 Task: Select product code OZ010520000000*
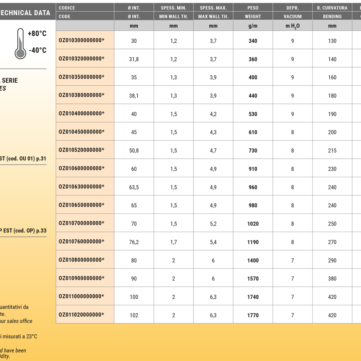81,150
